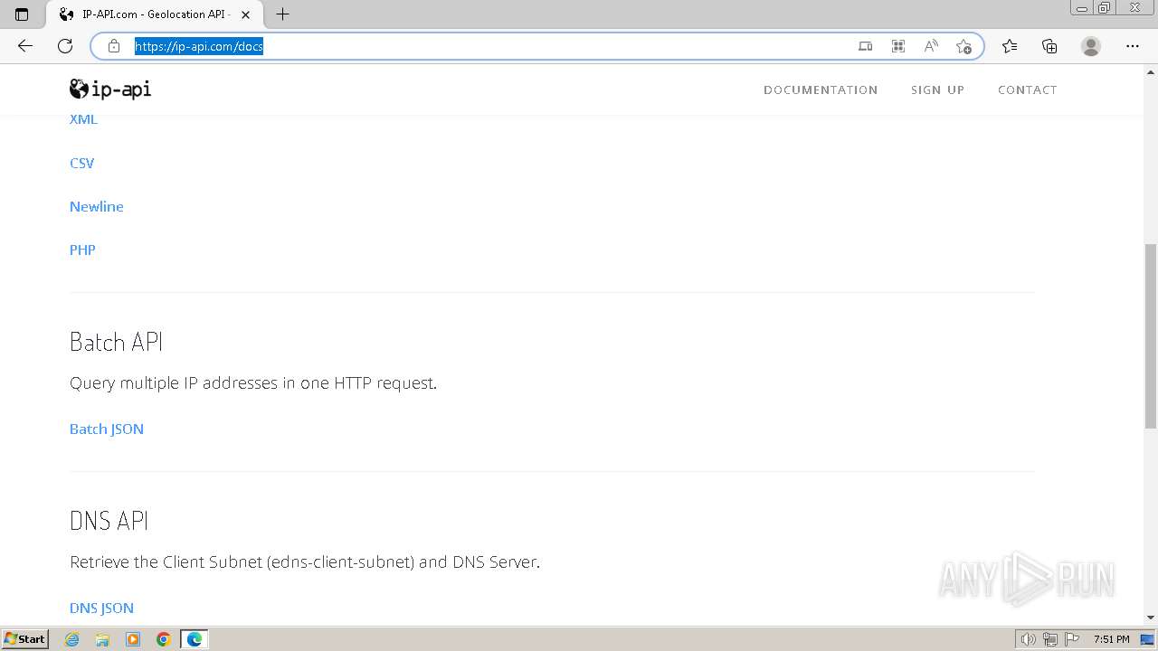
Task: Open the XML docs link
Action: [83, 119]
